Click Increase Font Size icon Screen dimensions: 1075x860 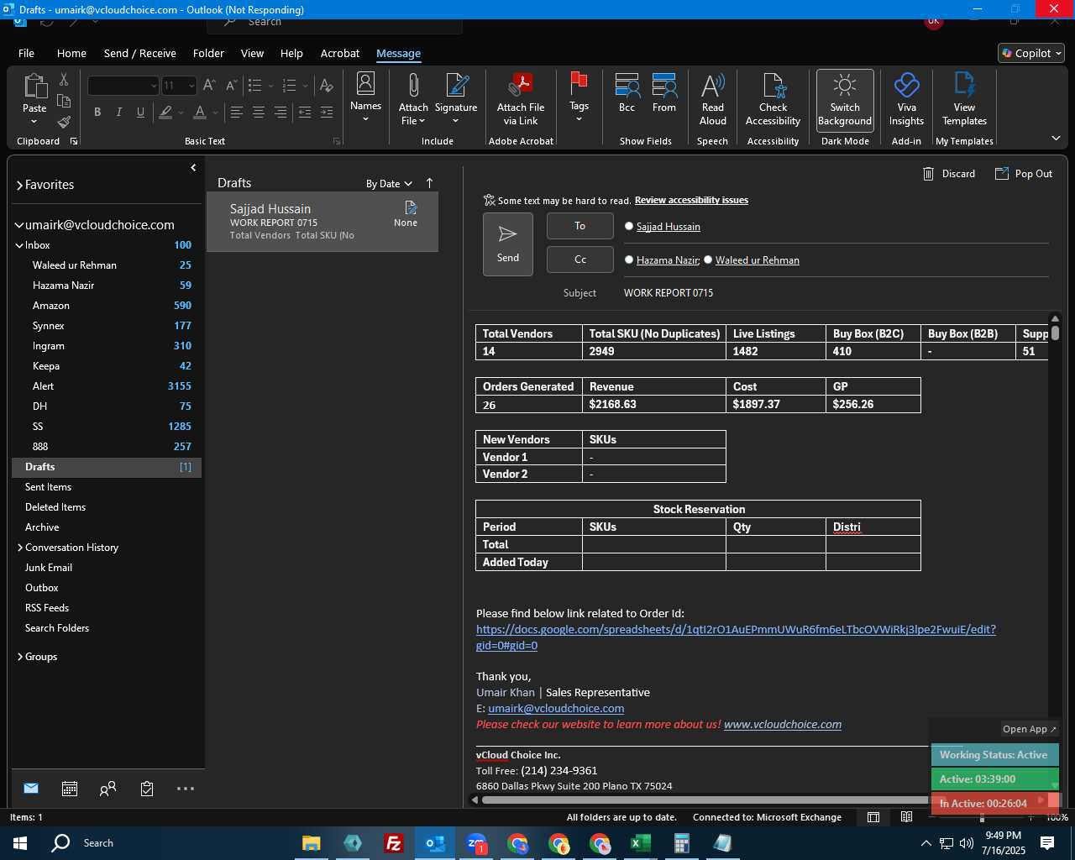pos(209,85)
